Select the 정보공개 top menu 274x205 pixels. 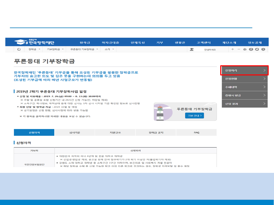pyautogui.click(x=255, y=43)
